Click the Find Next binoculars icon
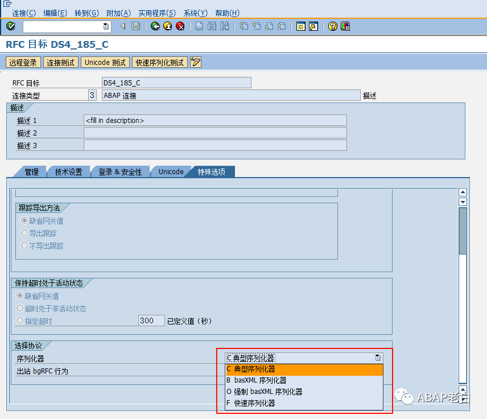This screenshot has width=487, height=419. pyautogui.click(x=225, y=26)
